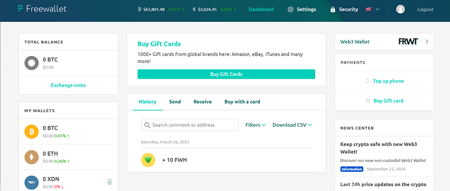The height and width of the screenshot is (191, 450).
Task: Open the Download CSV dropdown
Action: [292, 125]
